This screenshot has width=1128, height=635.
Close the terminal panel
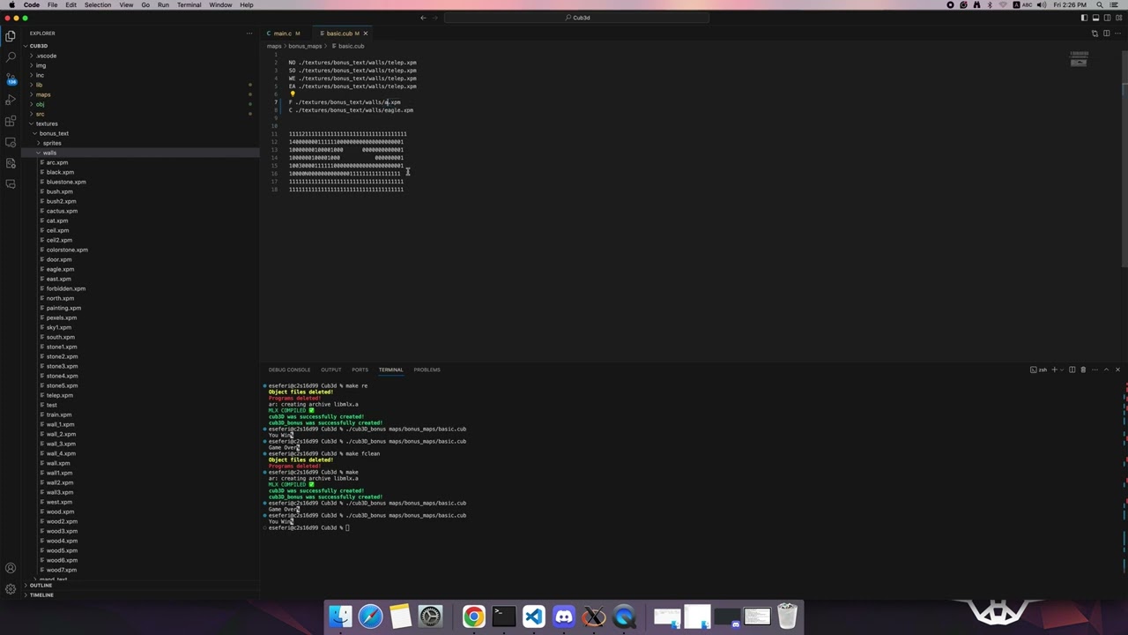pyautogui.click(x=1117, y=370)
